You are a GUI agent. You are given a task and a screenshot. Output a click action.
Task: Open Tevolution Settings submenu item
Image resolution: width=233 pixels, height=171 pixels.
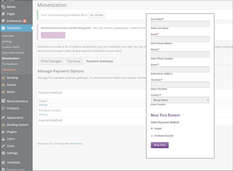click(x=7, y=42)
